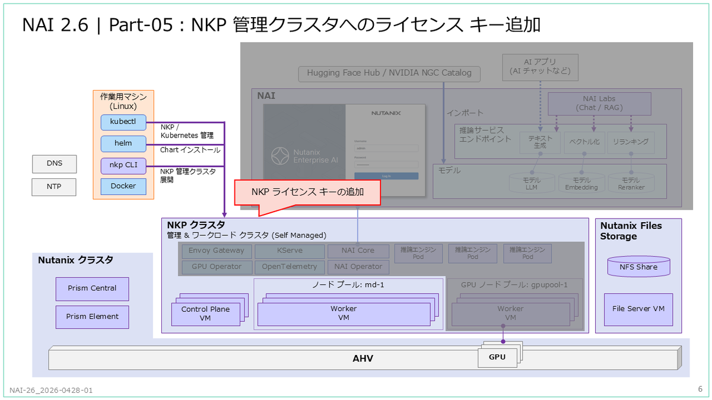The height and width of the screenshot is (400, 712).
Task: Click the KServe box
Action: click(x=290, y=251)
